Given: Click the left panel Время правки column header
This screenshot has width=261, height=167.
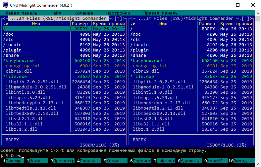Looking at the screenshot, I should (109, 24).
